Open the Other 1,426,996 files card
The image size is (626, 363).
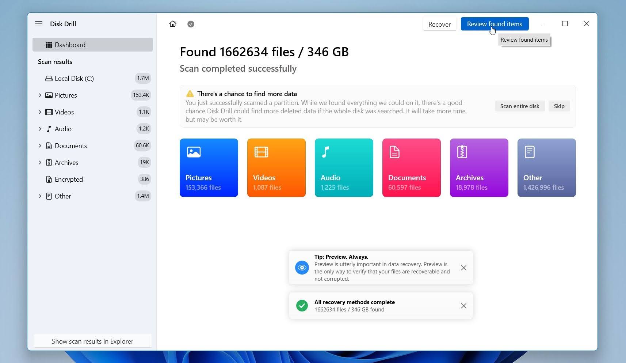click(x=547, y=168)
